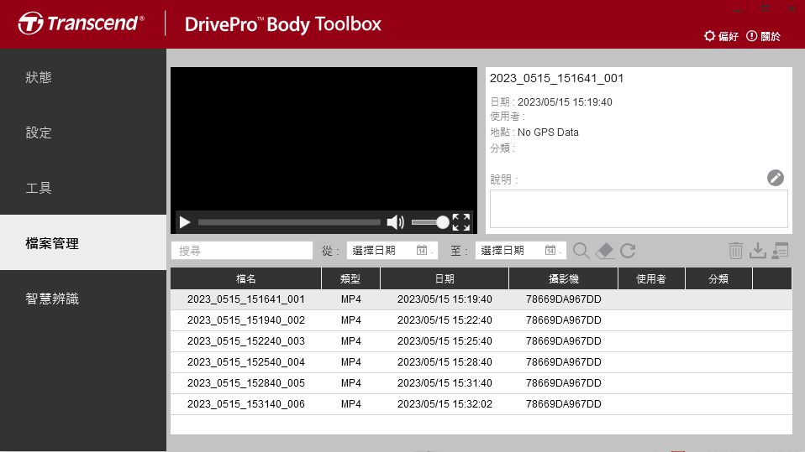This screenshot has height=452, width=805.
Task: Select file 2023_0515_152540_004
Action: click(481, 362)
